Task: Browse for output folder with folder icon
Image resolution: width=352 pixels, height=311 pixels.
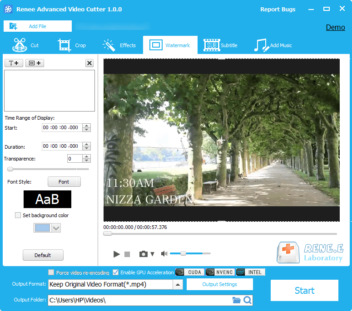Action: [236, 300]
